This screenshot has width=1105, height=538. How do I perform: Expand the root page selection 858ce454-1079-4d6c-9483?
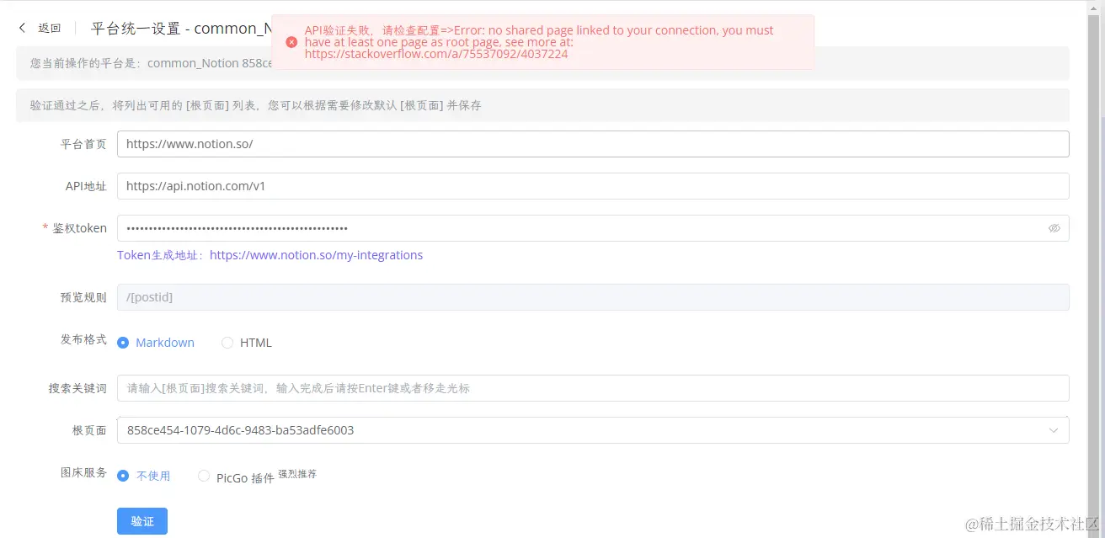tap(590, 430)
